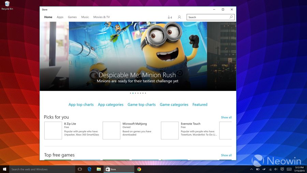Open the Featured link
Image resolution: width=307 pixels, height=173 pixels.
pos(200,105)
